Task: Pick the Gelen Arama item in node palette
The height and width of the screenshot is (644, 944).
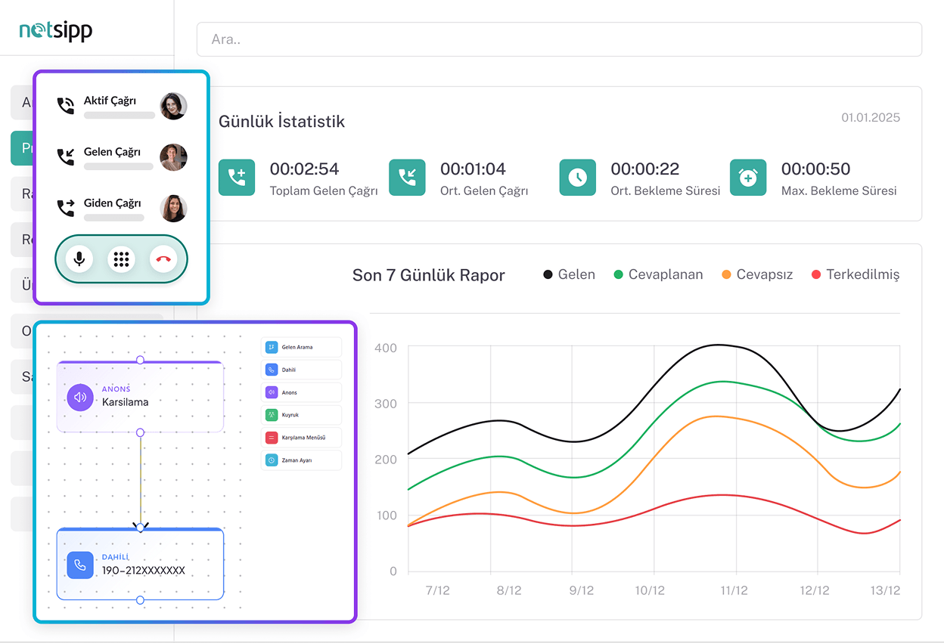Action: pos(301,347)
